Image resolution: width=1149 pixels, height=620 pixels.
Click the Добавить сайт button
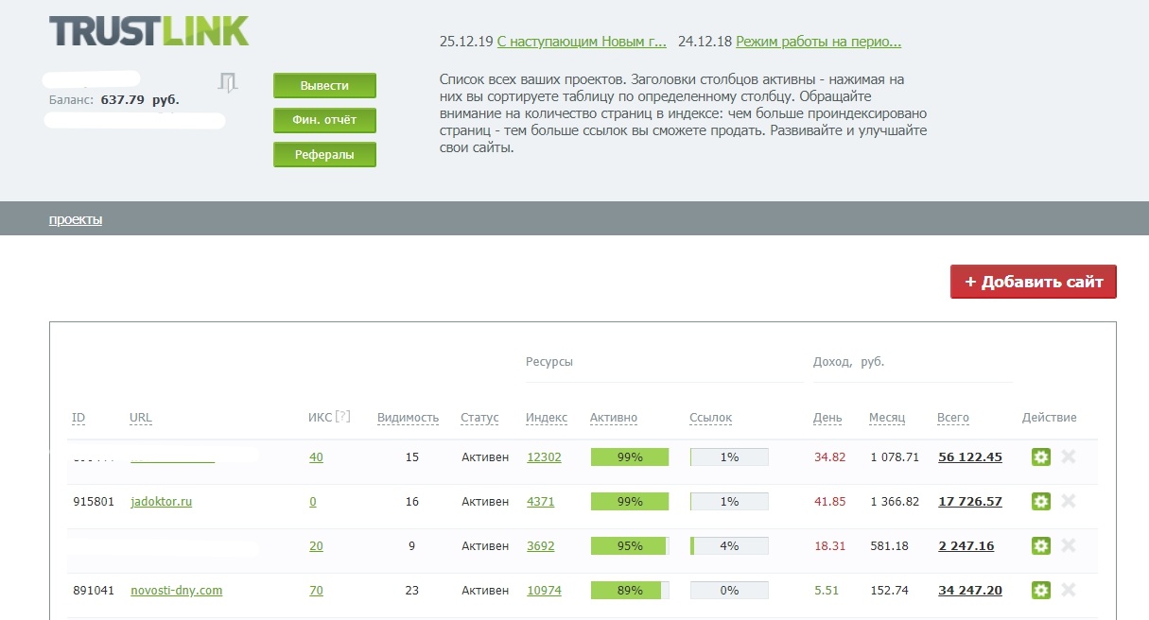(x=1033, y=282)
